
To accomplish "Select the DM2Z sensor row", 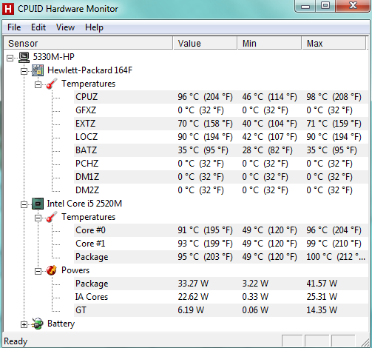I will (220, 190).
